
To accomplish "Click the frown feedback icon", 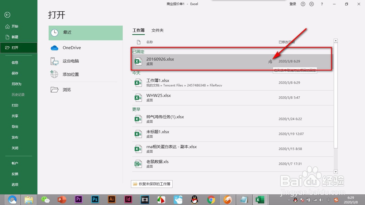I will [x=311, y=4].
